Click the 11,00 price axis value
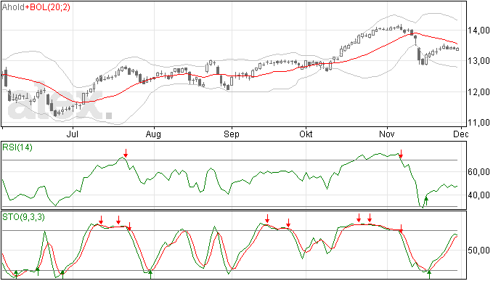 [479, 123]
